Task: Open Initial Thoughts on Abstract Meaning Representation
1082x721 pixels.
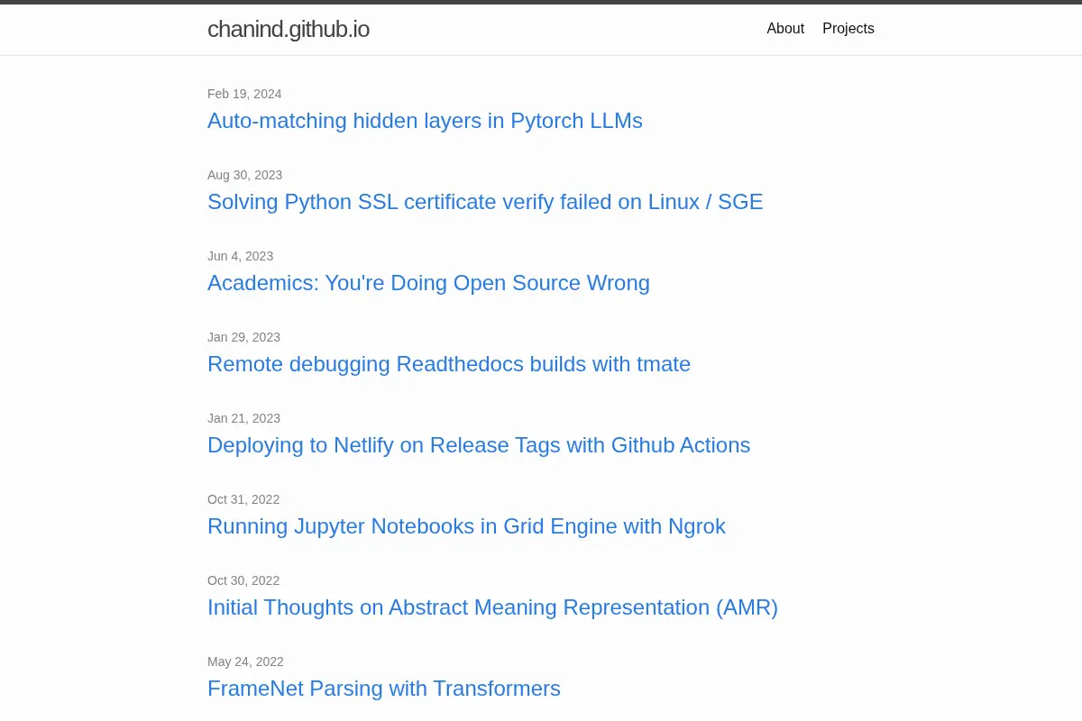Action: tap(492, 607)
